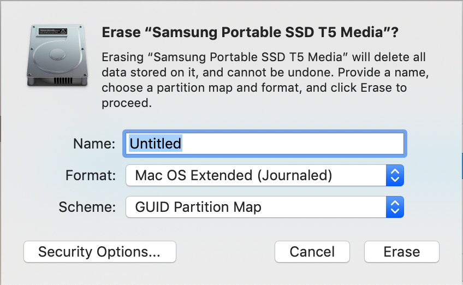Open the Mac OS Extended (Journaled) format menu
This screenshot has height=285, width=463.
[257, 175]
